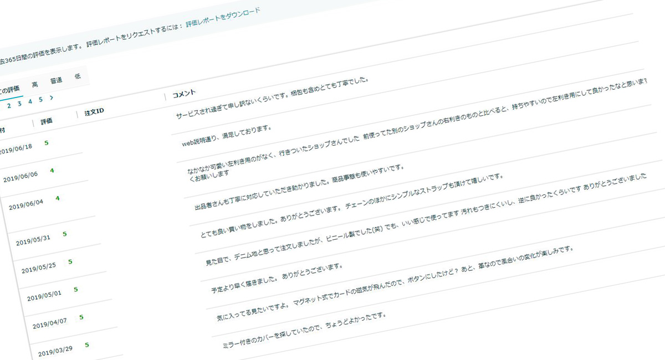Go to page 3 of ratings
This screenshot has height=360, width=665.
19,104
